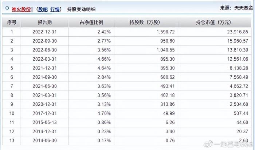Select the 4.66% ratio cell

point(91,59)
